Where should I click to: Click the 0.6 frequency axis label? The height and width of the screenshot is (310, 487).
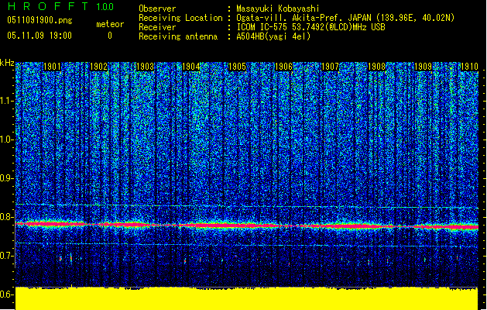click(x=7, y=294)
